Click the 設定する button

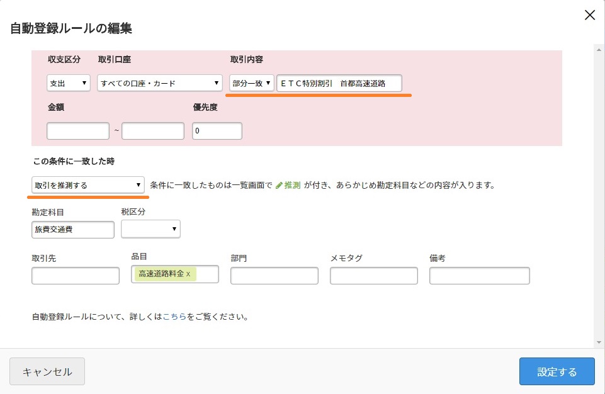click(x=557, y=371)
